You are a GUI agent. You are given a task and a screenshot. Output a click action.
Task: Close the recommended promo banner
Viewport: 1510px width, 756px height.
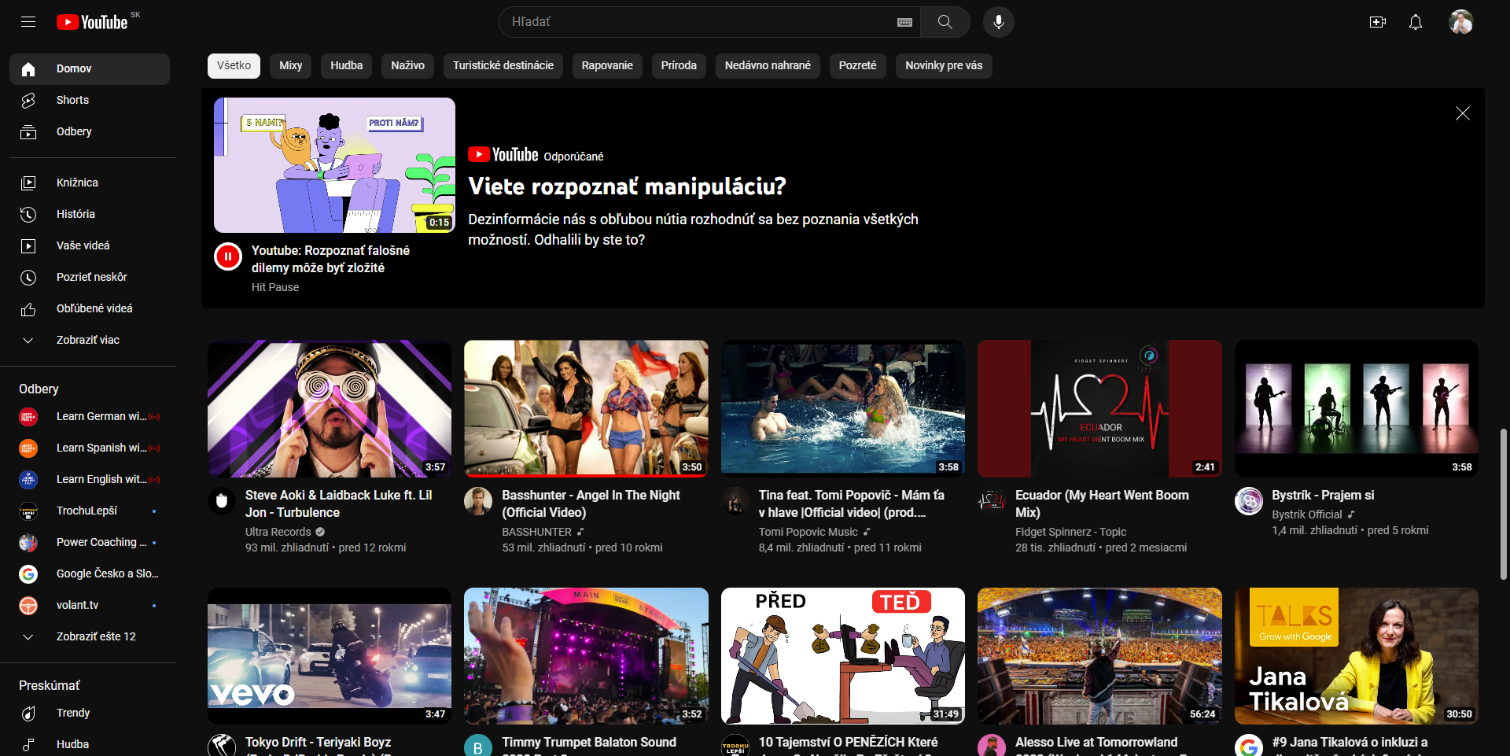(x=1463, y=113)
